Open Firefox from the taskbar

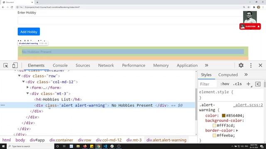tap(85, 146)
